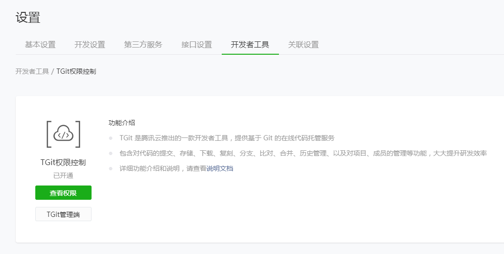Click the 已开通 status text
The width and height of the screenshot is (504, 254).
(63, 176)
